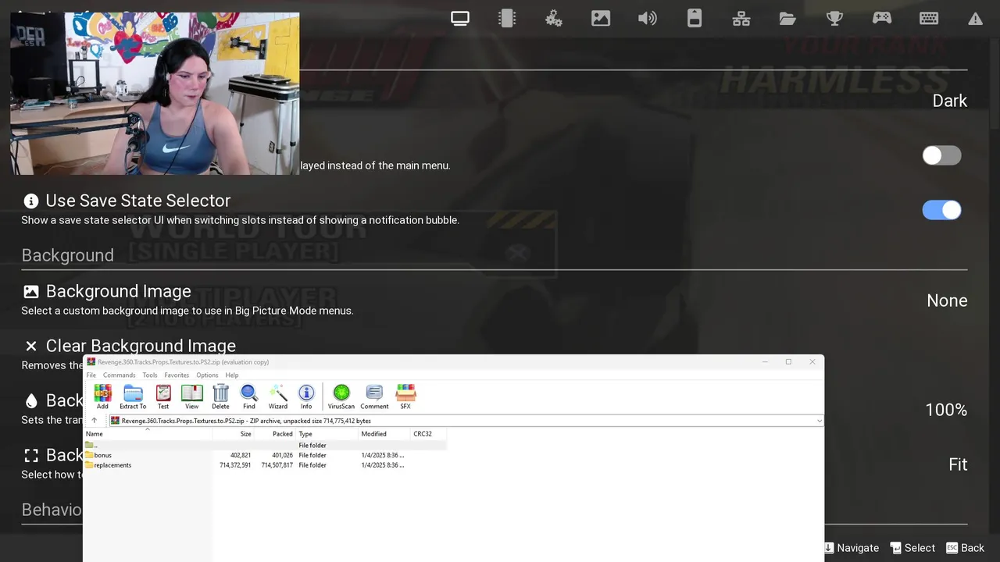The image size is (1000, 562).
Task: Click the X icon beside Clear Background Image
Action: pos(30,346)
